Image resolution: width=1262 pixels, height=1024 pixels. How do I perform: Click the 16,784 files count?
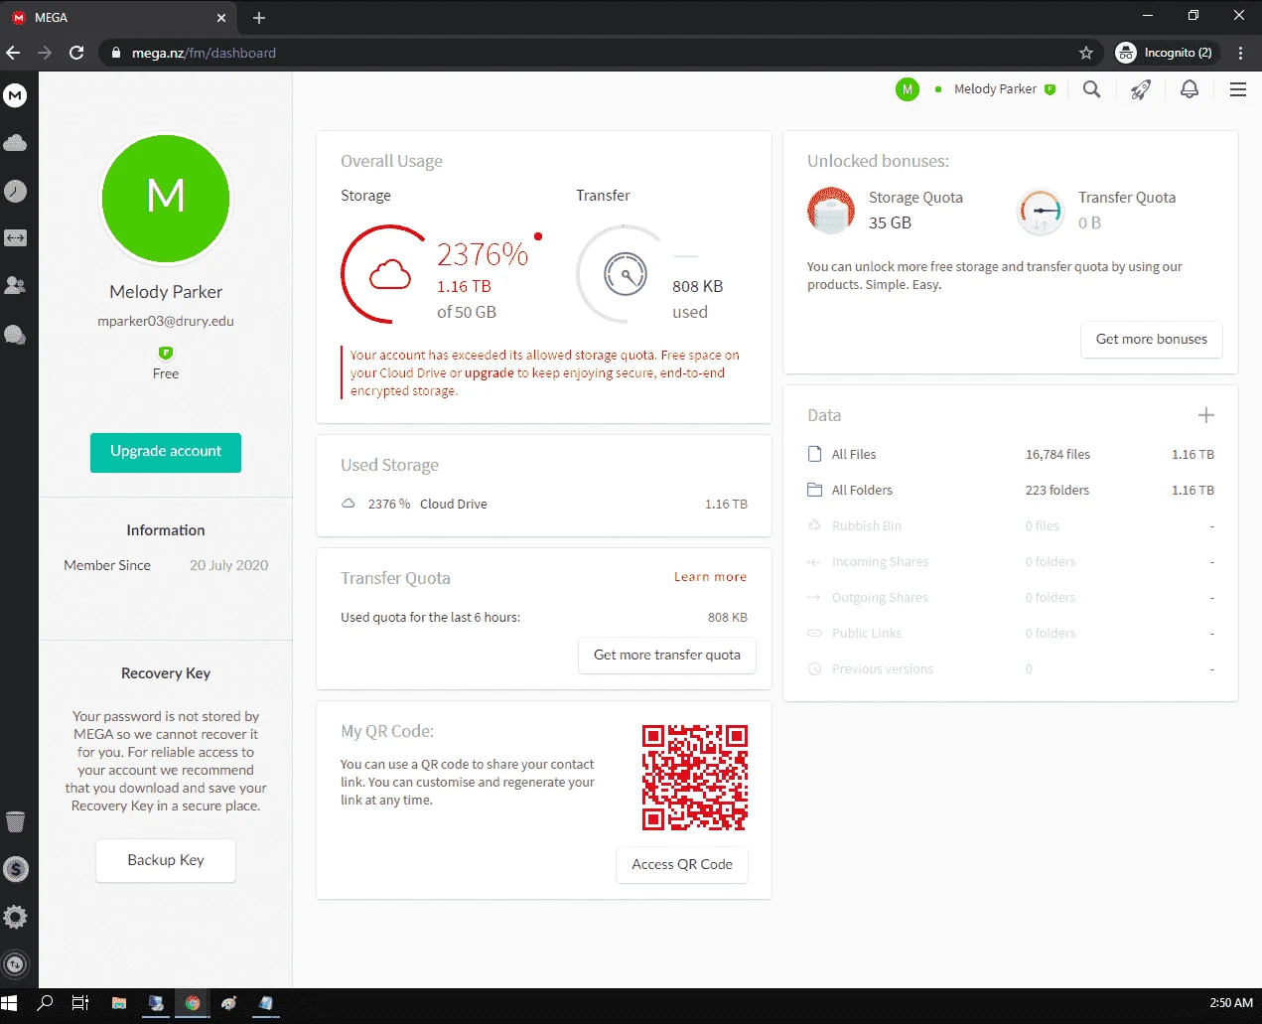pyautogui.click(x=1057, y=455)
